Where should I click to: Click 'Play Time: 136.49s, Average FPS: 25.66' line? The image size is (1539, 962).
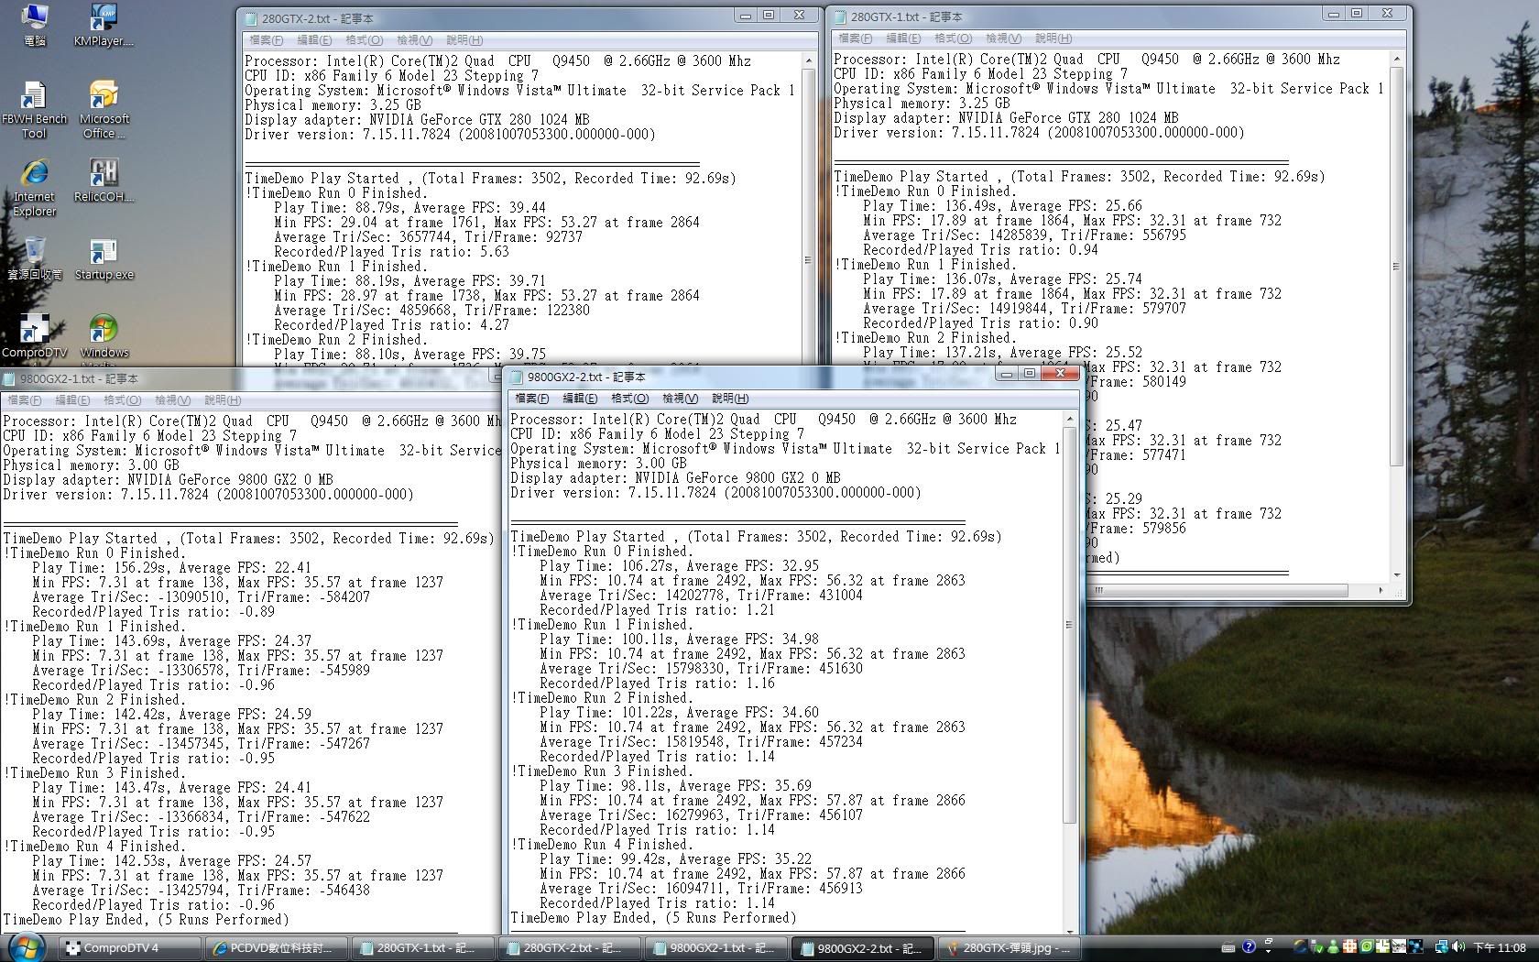tap(1002, 206)
